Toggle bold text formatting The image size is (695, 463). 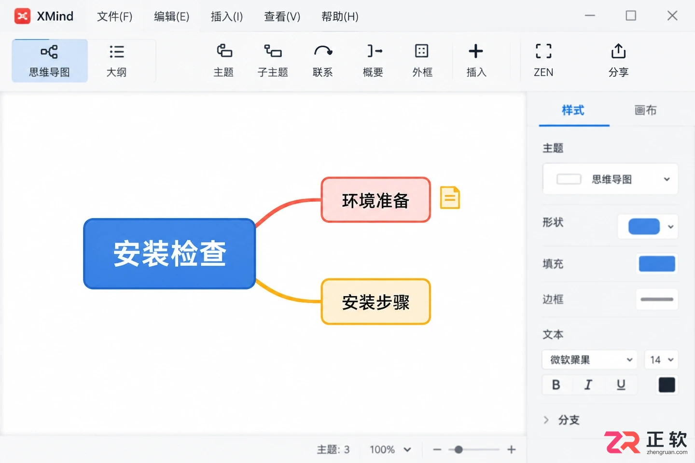click(x=556, y=385)
